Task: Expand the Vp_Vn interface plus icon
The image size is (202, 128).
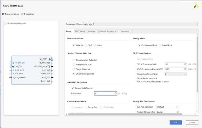Action: pyautogui.click(x=13, y=66)
